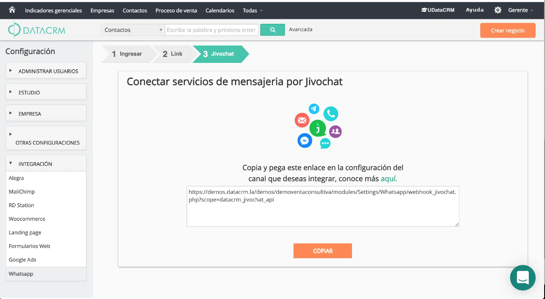Screen dimensions: 545x299
Task: Click the teal chat bubble icon
Action: 325,143
